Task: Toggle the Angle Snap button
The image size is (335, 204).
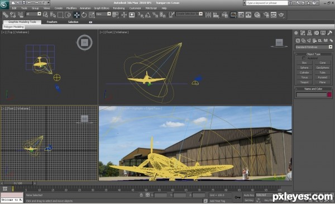Action: [x=147, y=15]
